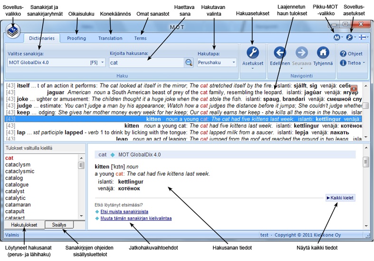Click the word list scrollbar thumb

[81, 165]
